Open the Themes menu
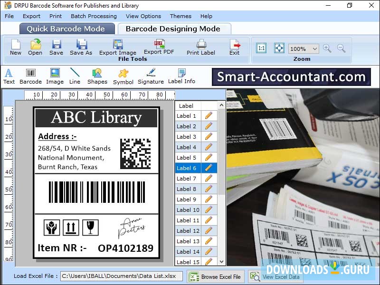The height and width of the screenshot is (285, 380). tap(180, 16)
